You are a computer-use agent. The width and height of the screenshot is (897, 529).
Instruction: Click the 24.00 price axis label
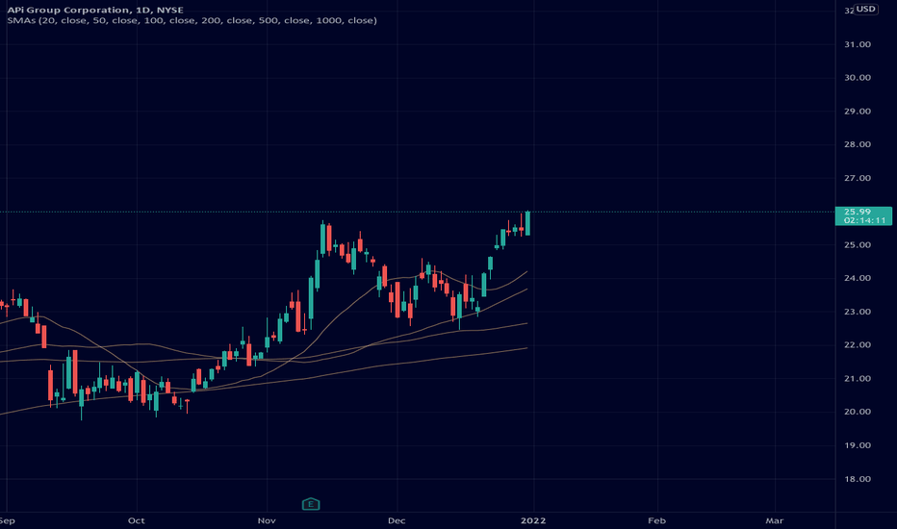click(x=857, y=279)
